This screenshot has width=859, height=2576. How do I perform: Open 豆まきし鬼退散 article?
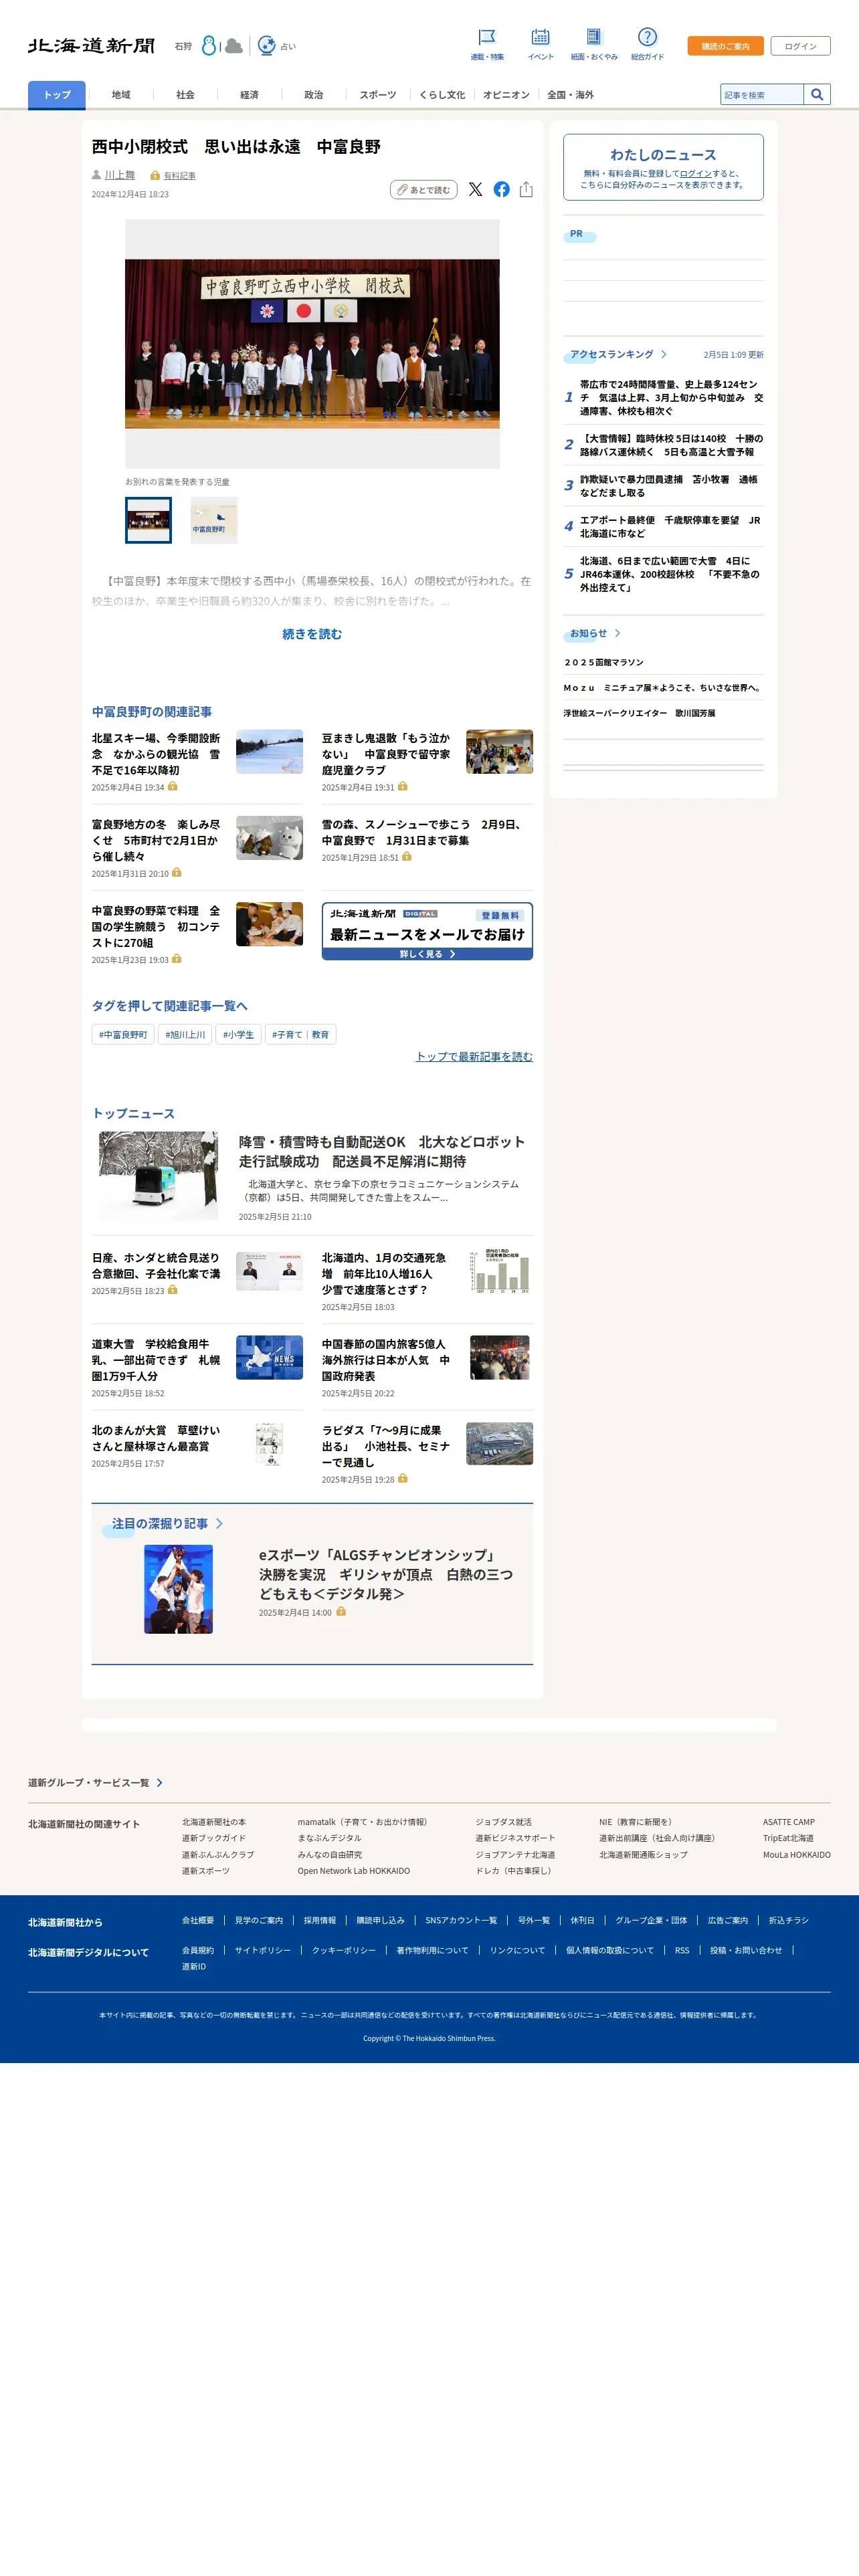pos(386,754)
